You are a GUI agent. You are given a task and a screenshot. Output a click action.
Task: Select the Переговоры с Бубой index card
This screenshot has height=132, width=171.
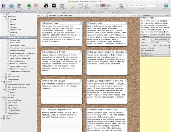pyautogui.click(x=62, y=63)
